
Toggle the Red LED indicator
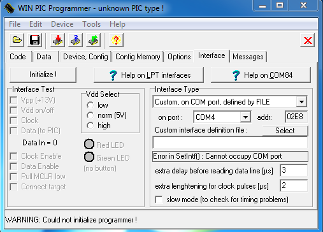[x=89, y=144]
